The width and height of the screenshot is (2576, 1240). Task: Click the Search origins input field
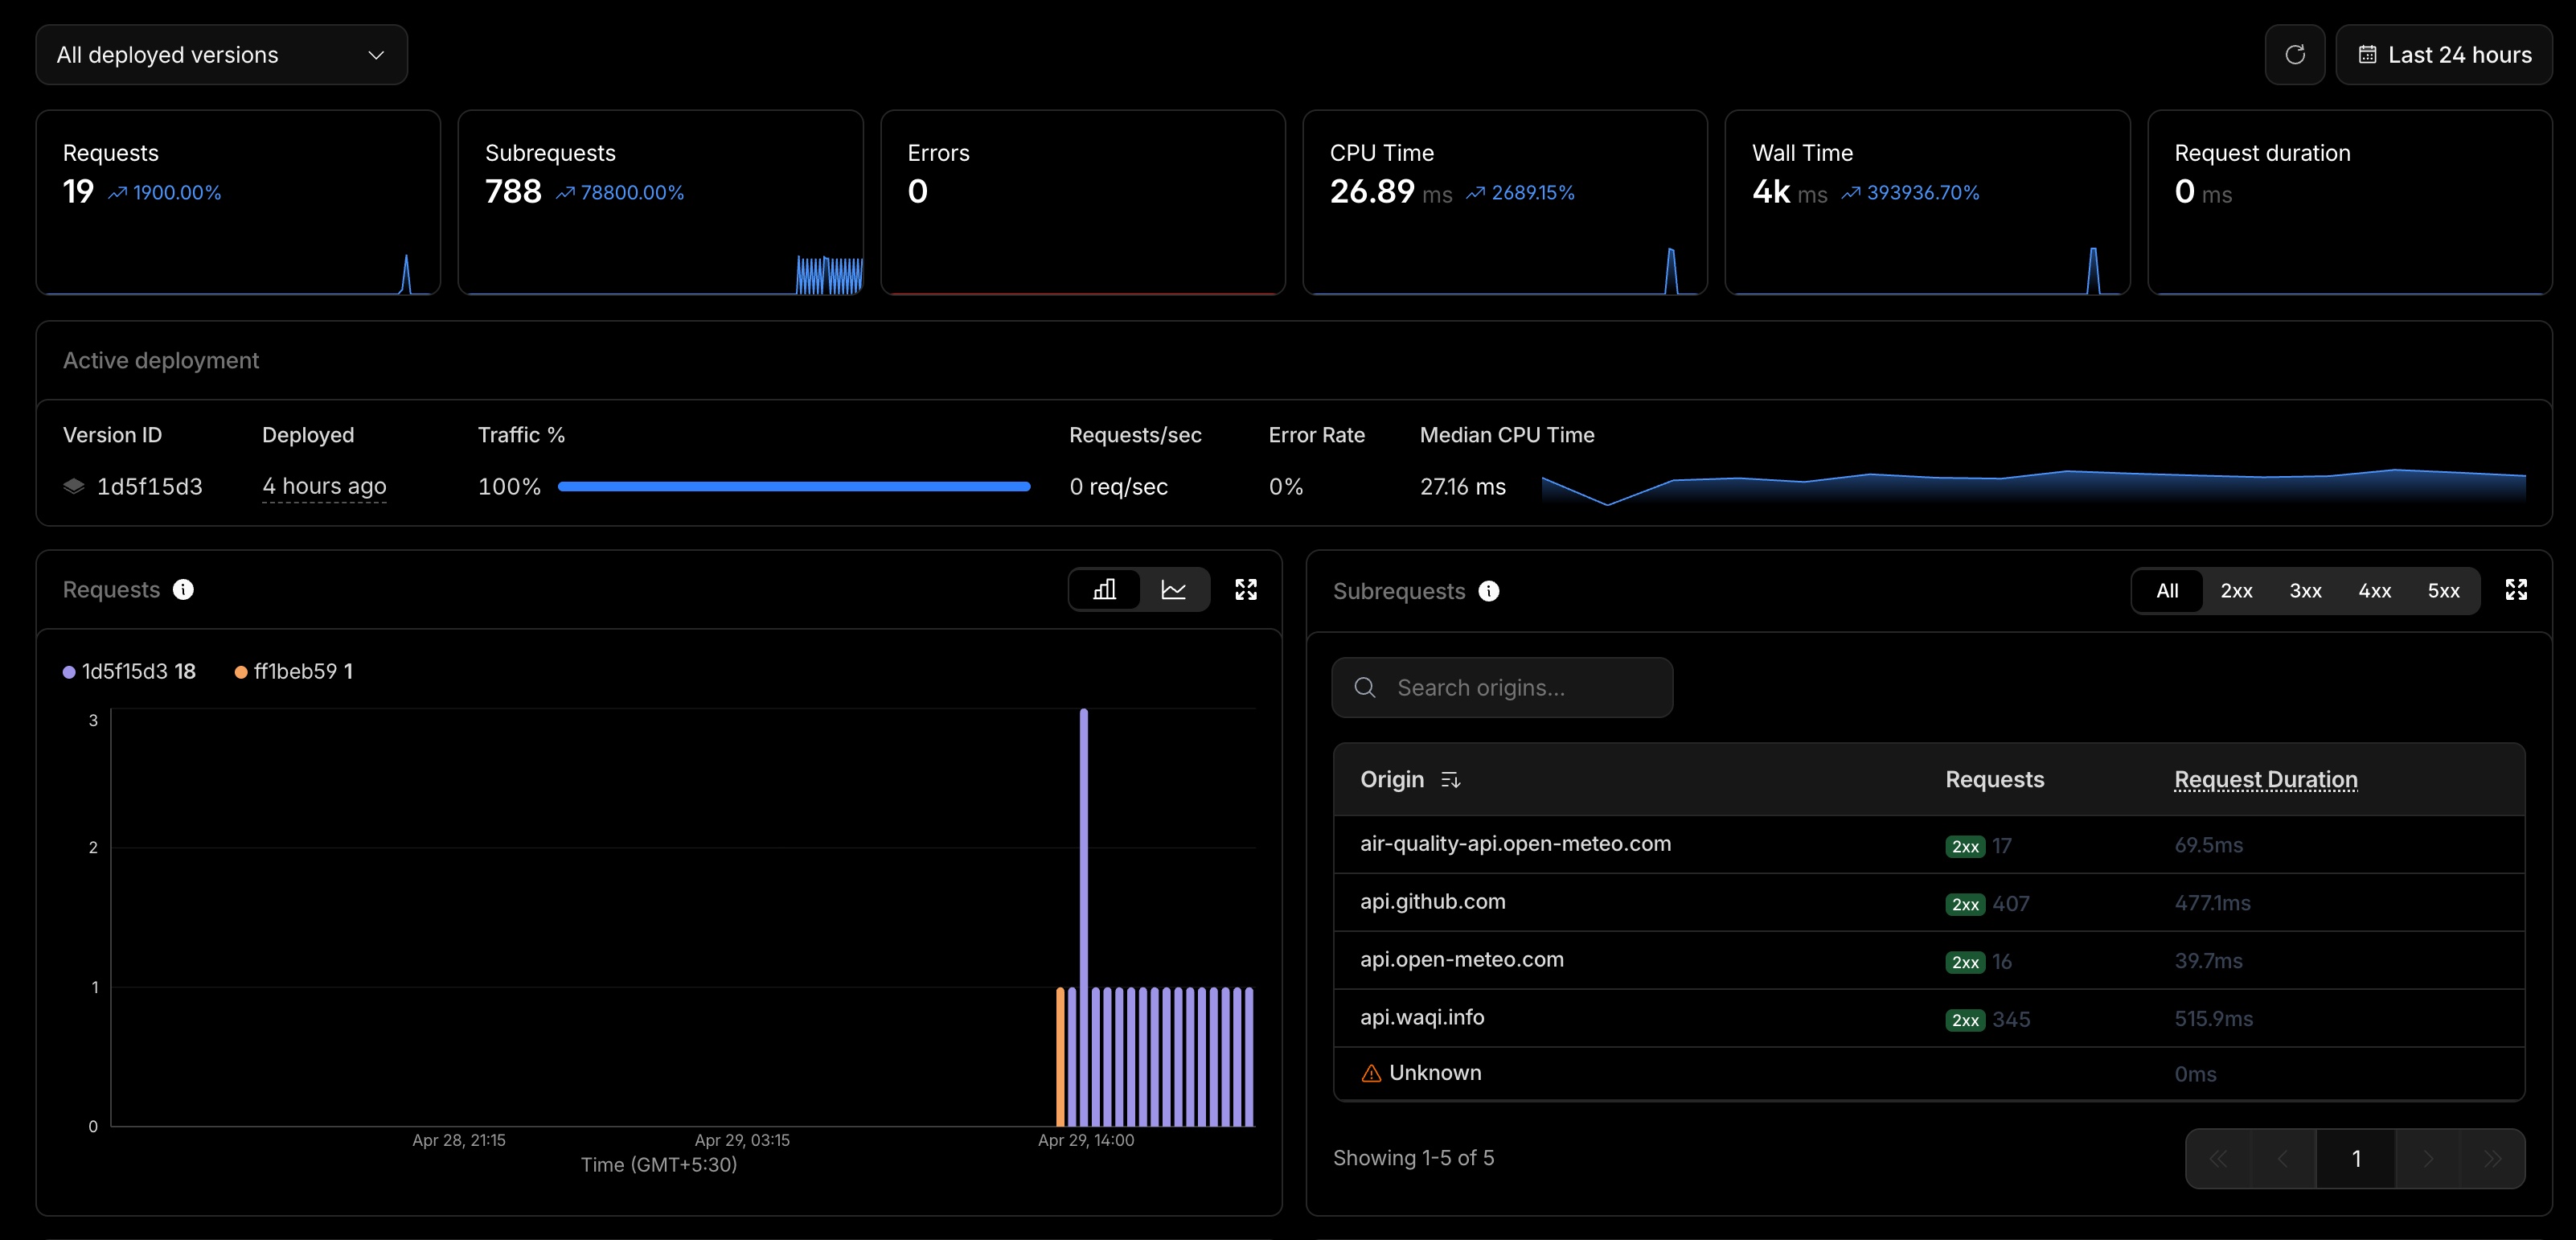[x=1502, y=688]
